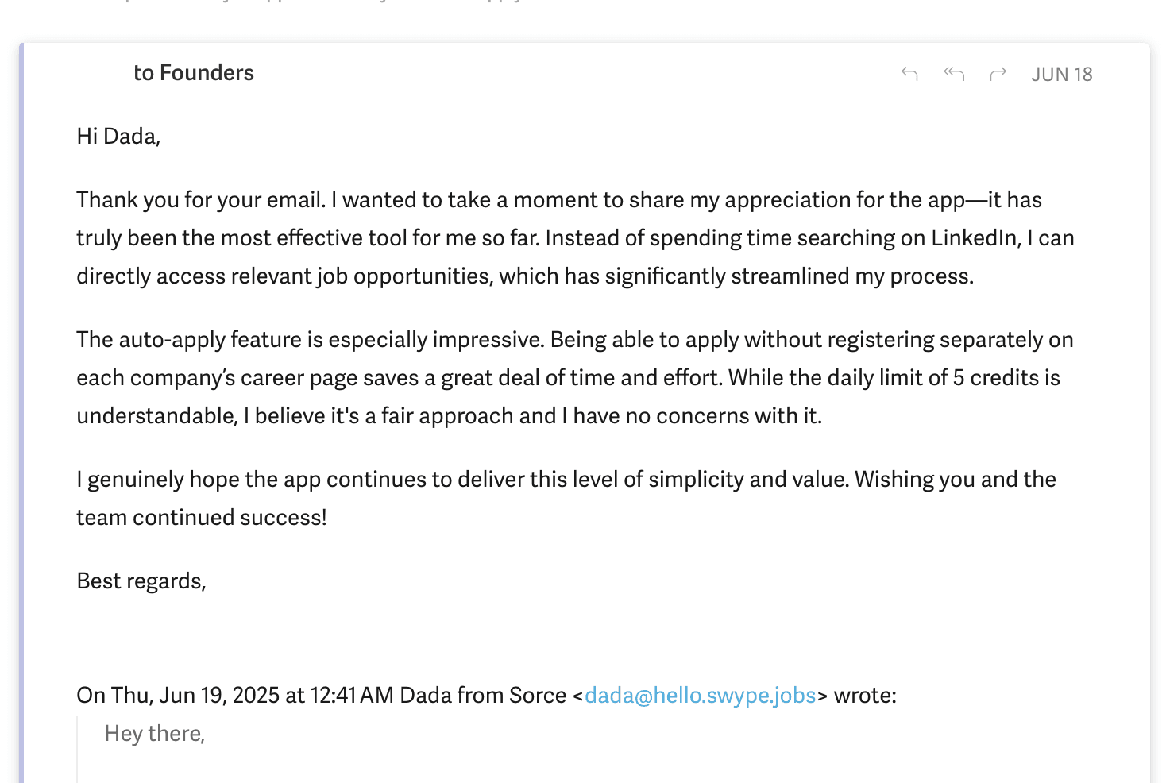
Task: Click the Reply All double-arrow icon
Action: [954, 74]
